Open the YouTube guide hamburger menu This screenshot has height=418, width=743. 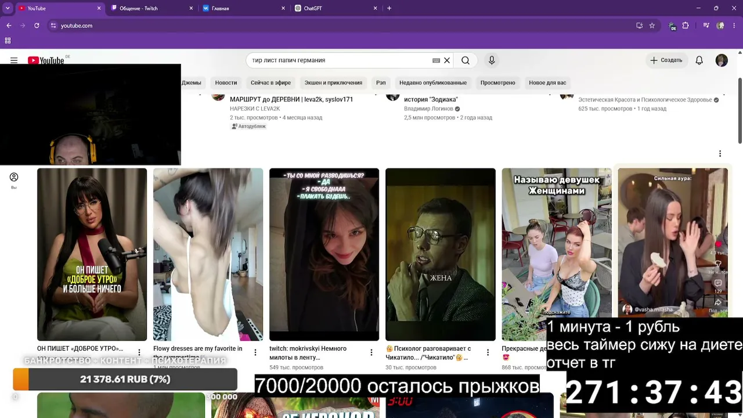[14, 60]
